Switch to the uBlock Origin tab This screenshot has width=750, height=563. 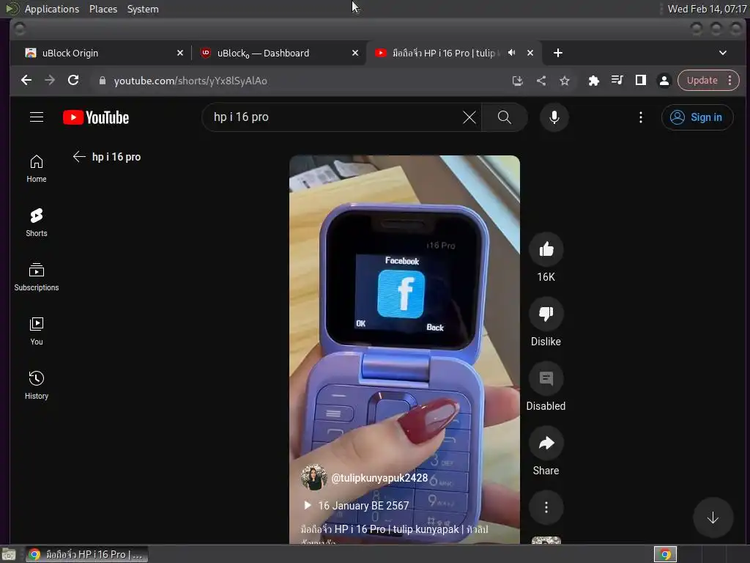tap(100, 53)
